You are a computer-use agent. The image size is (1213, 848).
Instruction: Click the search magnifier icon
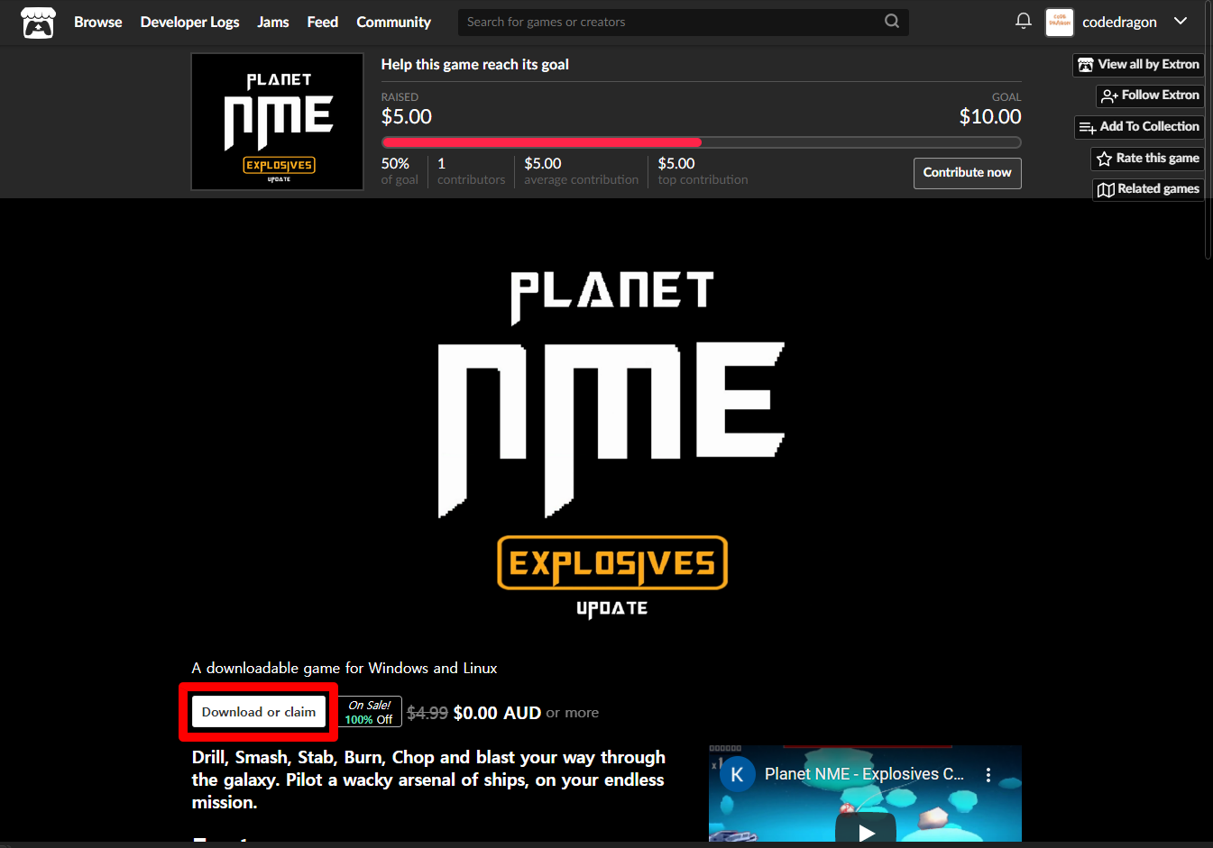pos(892,21)
